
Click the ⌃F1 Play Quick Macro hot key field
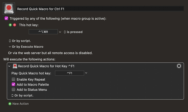coord(69,73)
